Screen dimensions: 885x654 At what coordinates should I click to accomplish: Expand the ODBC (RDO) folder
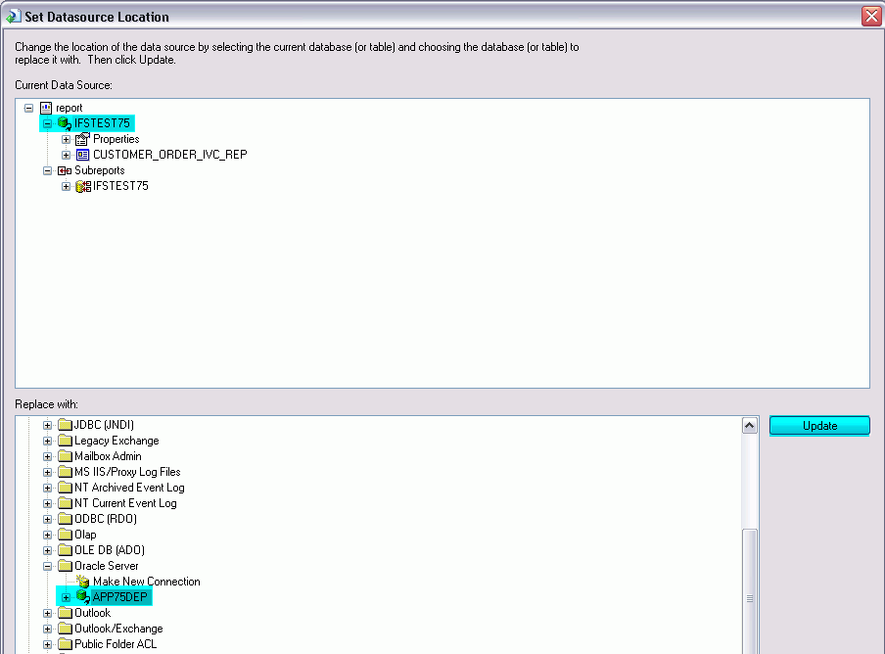(48, 519)
